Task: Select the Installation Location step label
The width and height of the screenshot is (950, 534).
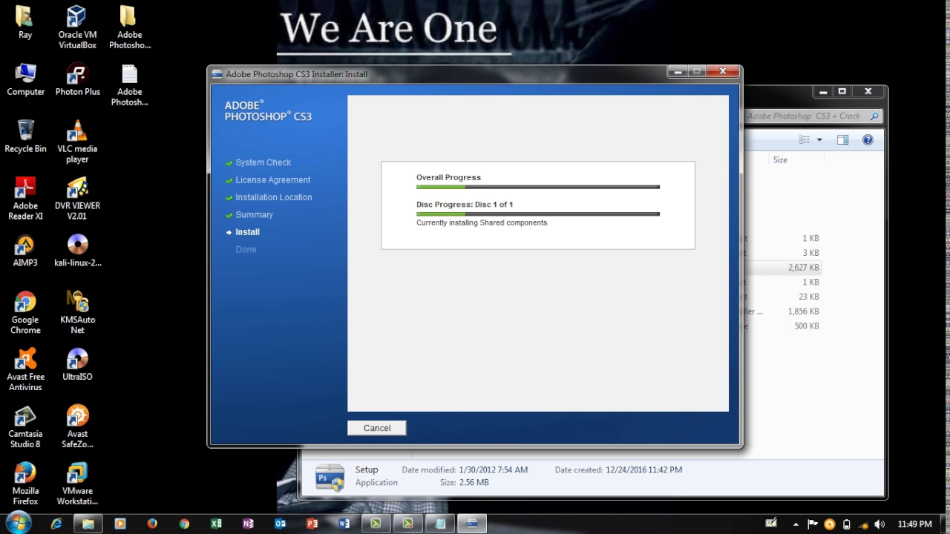Action: [273, 197]
